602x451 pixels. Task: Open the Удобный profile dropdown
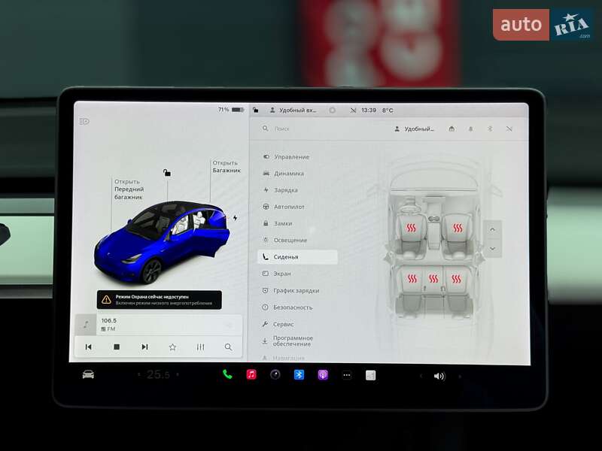point(418,129)
